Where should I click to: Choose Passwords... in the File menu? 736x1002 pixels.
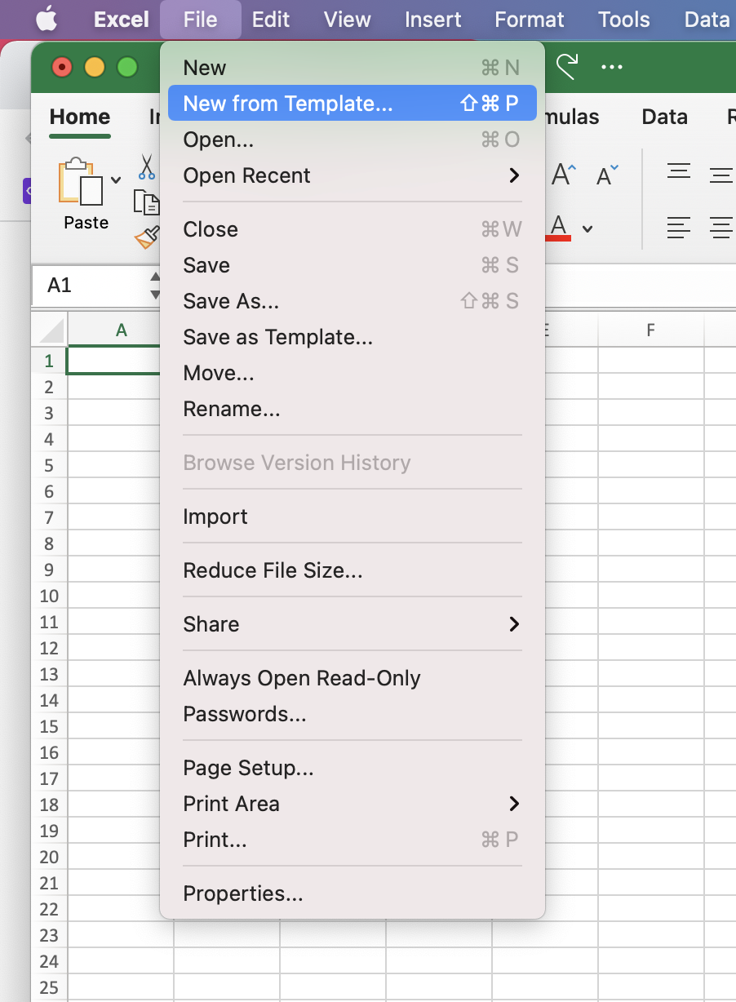352,714
